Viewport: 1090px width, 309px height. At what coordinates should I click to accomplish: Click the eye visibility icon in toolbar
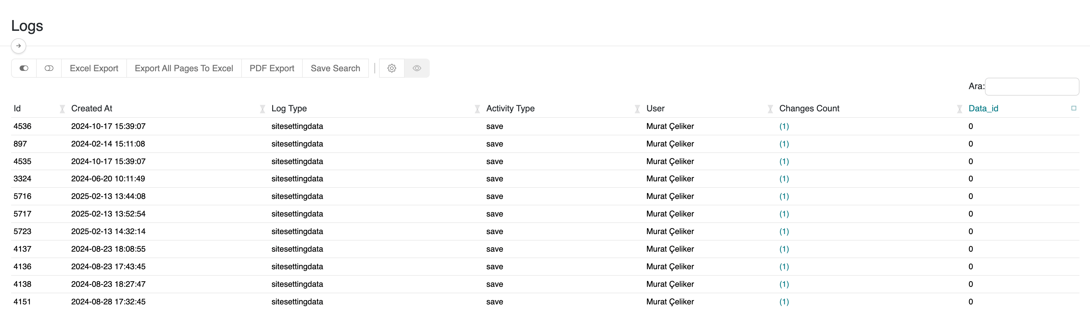417,68
